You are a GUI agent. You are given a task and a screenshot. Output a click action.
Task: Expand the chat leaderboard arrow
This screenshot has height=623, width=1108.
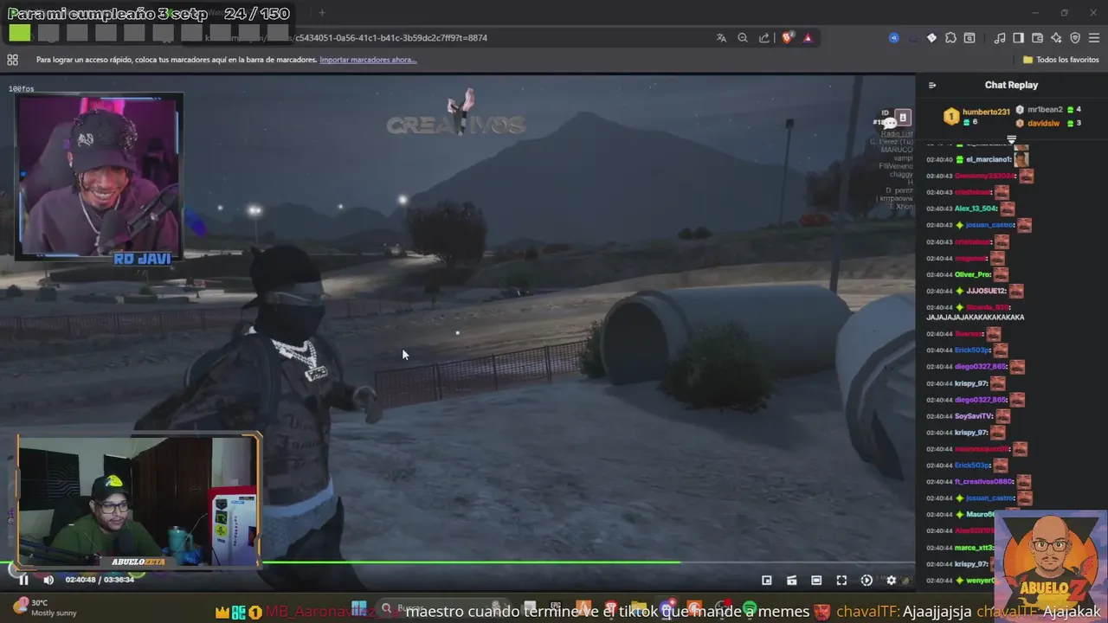click(x=1011, y=139)
